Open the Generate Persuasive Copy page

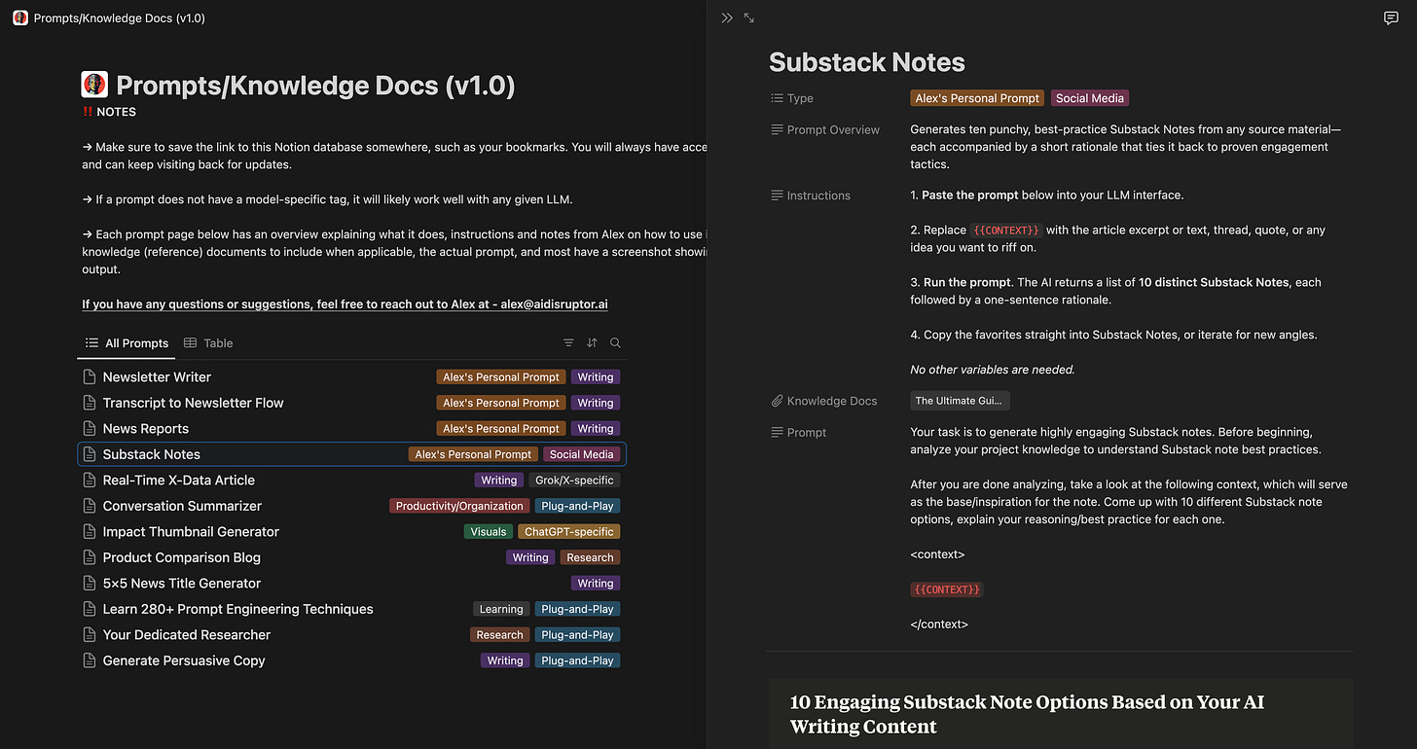(x=184, y=660)
